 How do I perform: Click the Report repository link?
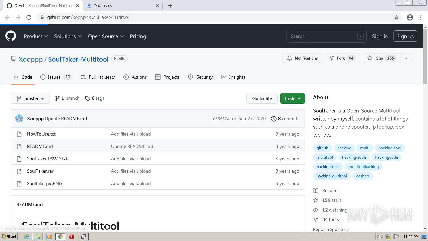point(331,229)
